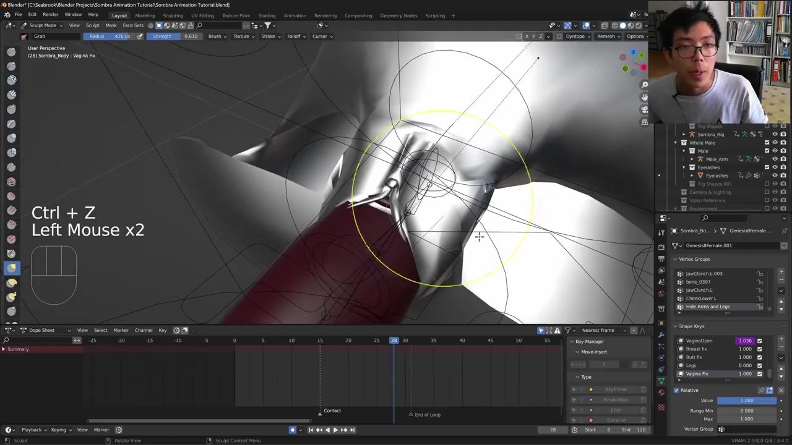Jump to the timeline end frame
This screenshot has width=792, height=445.
(x=352, y=430)
